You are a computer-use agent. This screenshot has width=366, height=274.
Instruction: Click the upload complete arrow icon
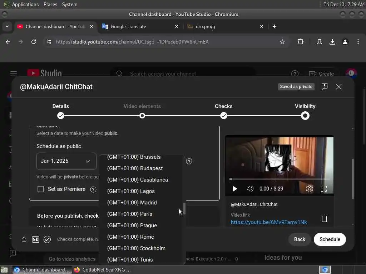(24, 239)
